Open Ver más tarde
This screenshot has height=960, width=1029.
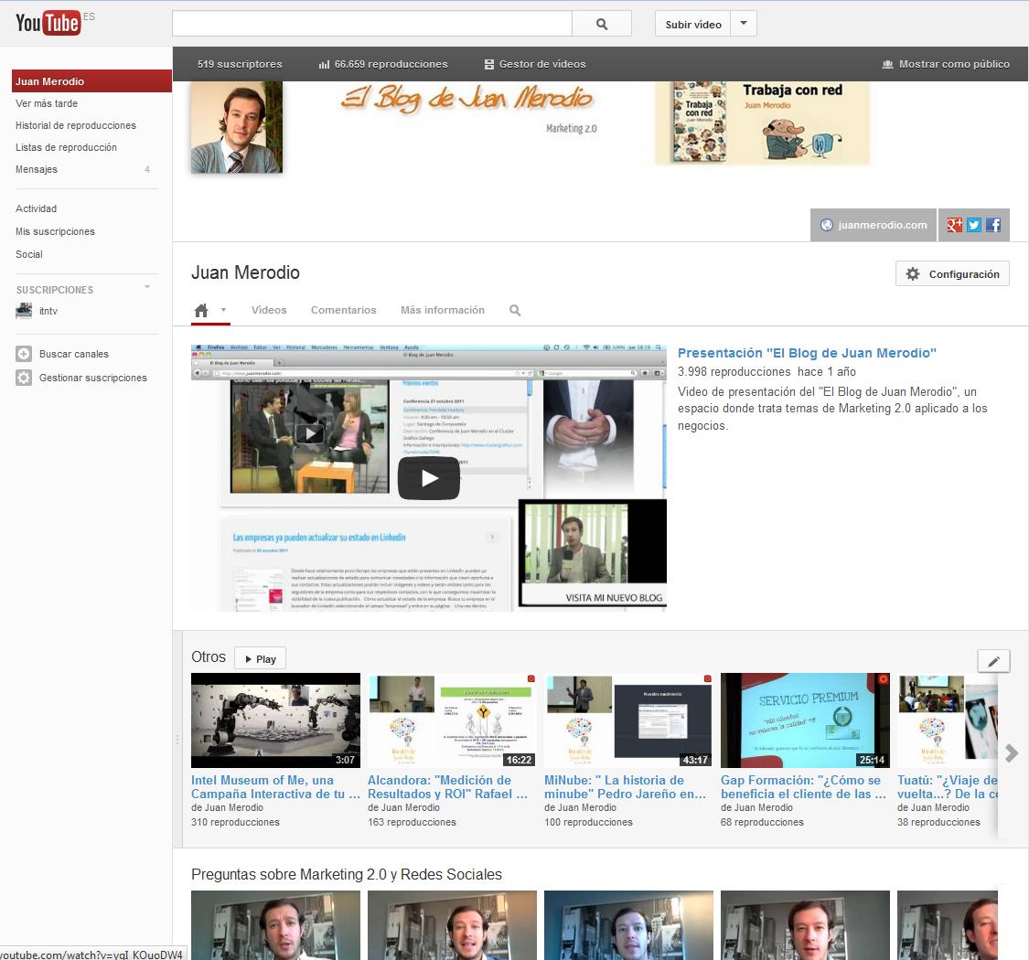click(47, 103)
